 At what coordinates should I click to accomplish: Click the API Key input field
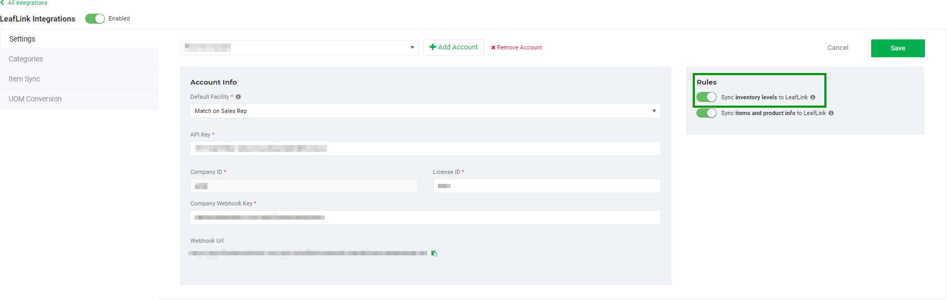(x=425, y=149)
